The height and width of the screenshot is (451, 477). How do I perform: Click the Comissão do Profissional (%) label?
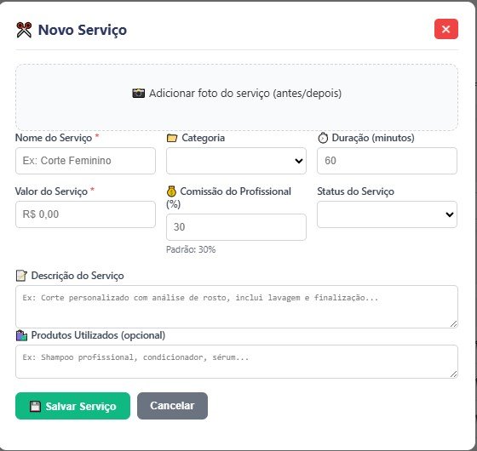coord(229,197)
